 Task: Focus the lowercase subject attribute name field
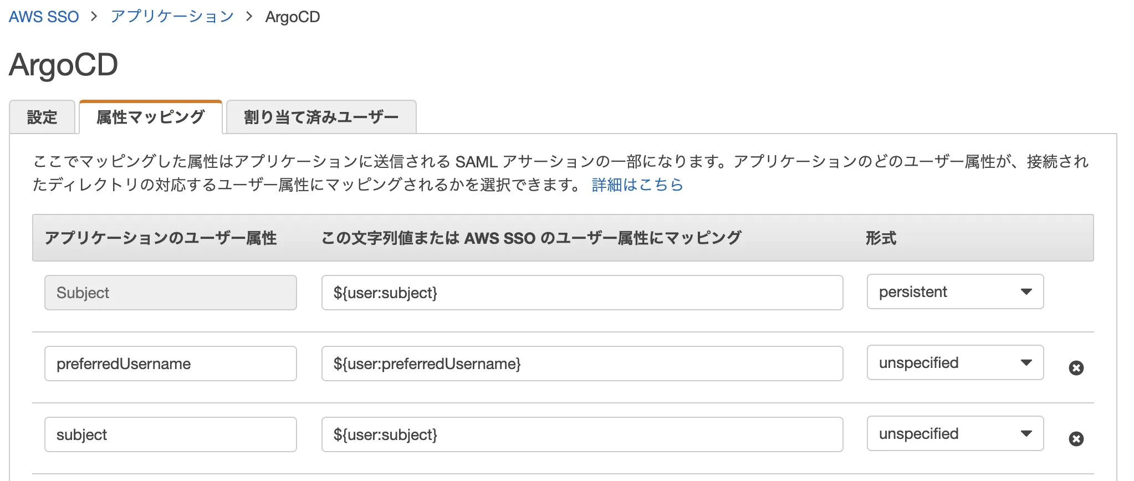tap(171, 434)
